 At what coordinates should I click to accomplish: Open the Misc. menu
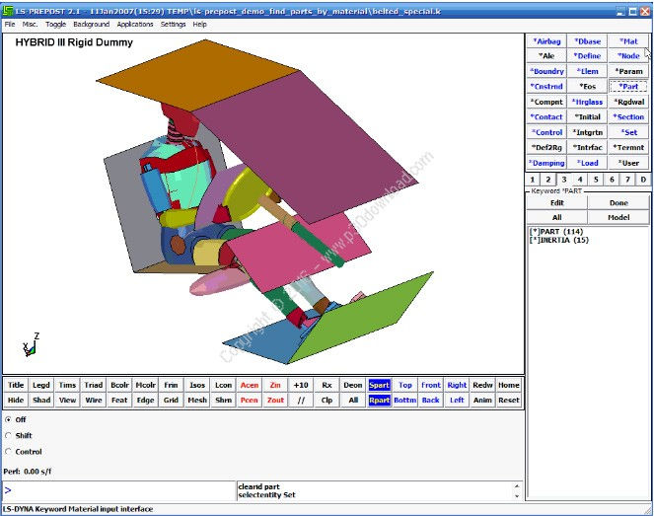(30, 25)
